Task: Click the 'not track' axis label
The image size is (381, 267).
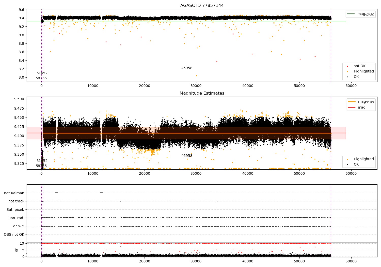Action: (16, 201)
